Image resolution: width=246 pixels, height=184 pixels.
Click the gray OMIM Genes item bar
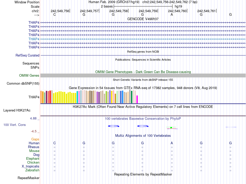click(x=143, y=75)
